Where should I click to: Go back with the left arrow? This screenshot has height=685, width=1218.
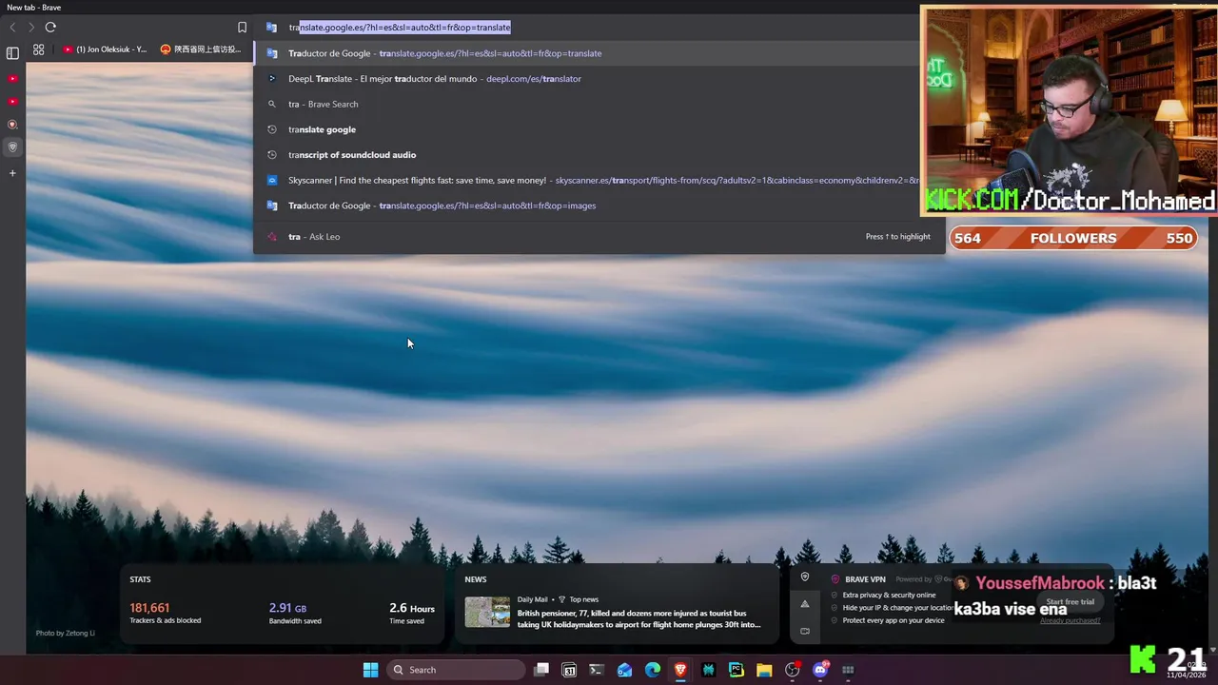12,28
